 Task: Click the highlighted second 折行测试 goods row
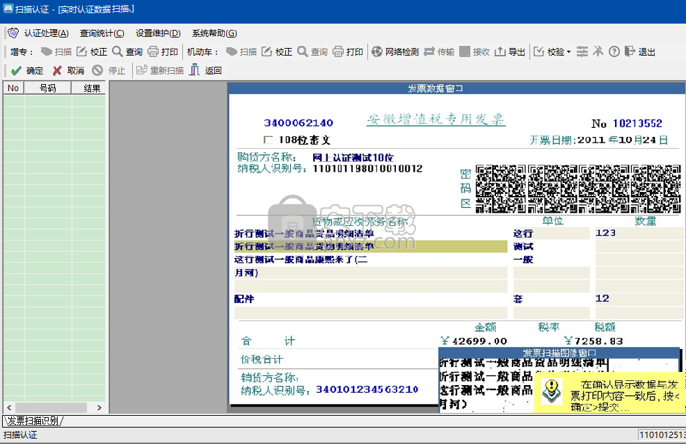[371, 246]
